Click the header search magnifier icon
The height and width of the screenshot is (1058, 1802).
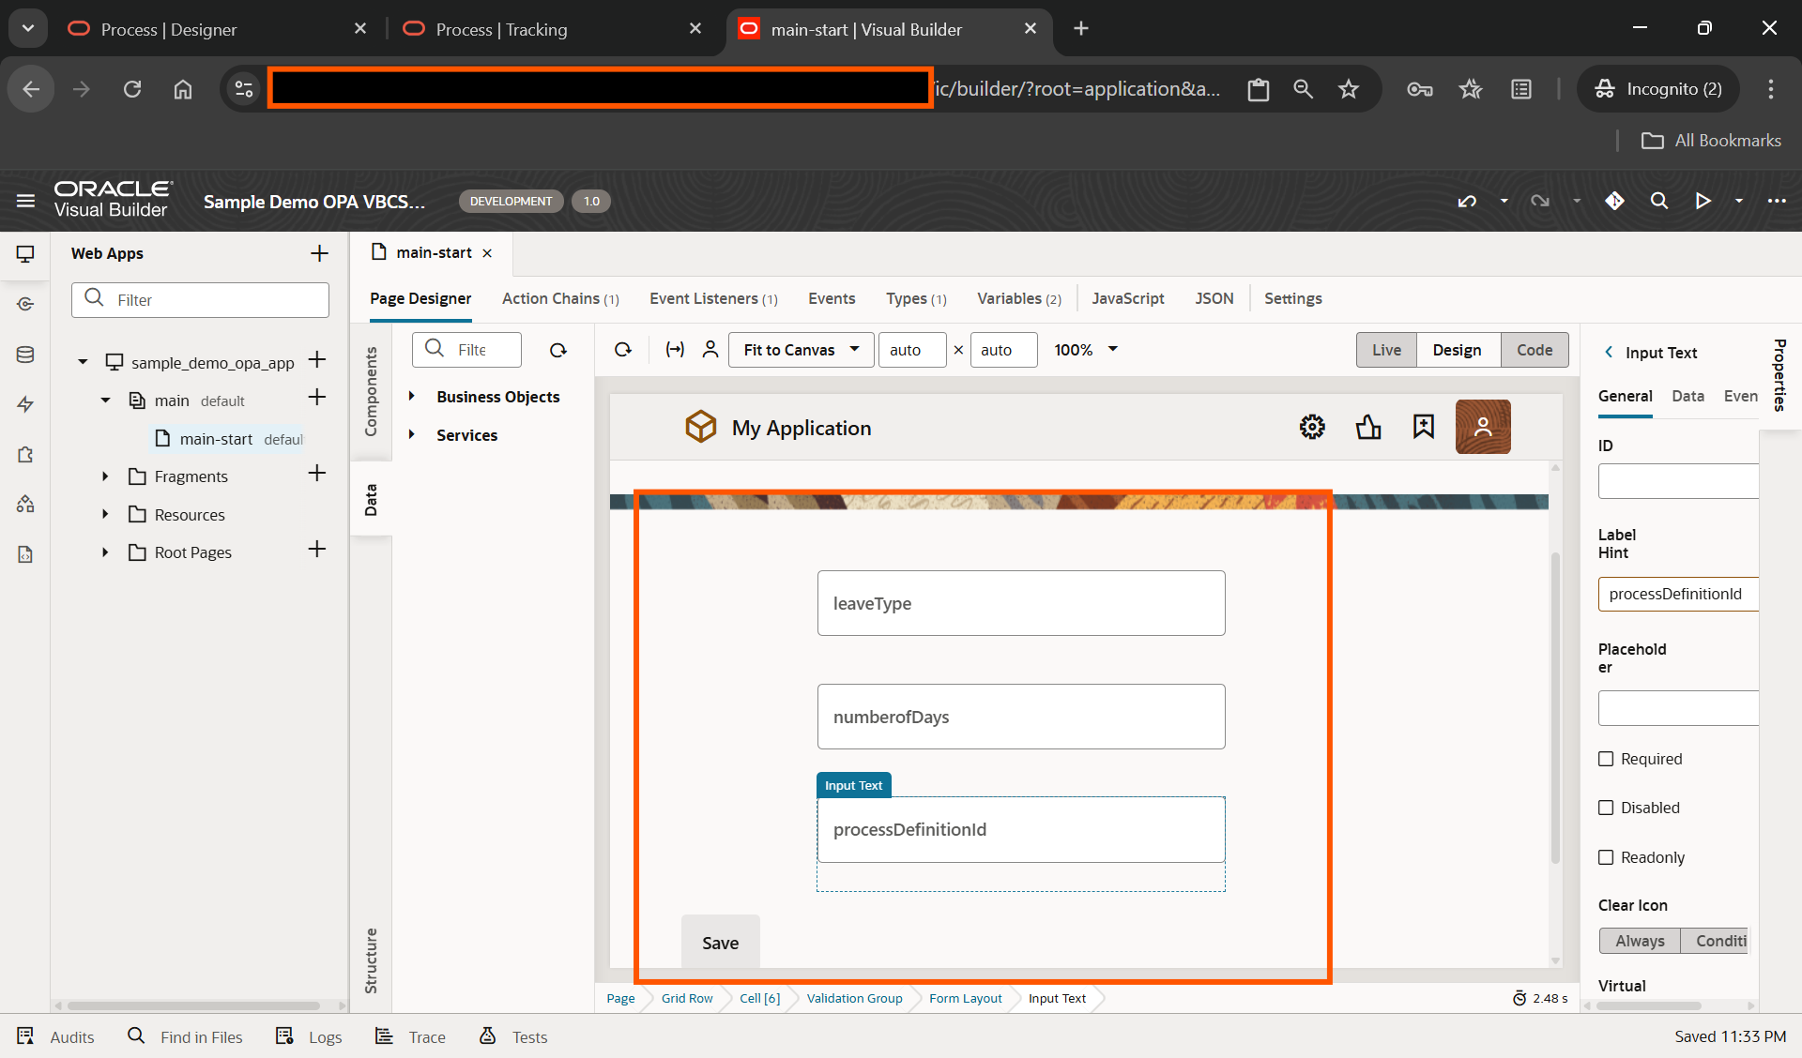point(1658,201)
